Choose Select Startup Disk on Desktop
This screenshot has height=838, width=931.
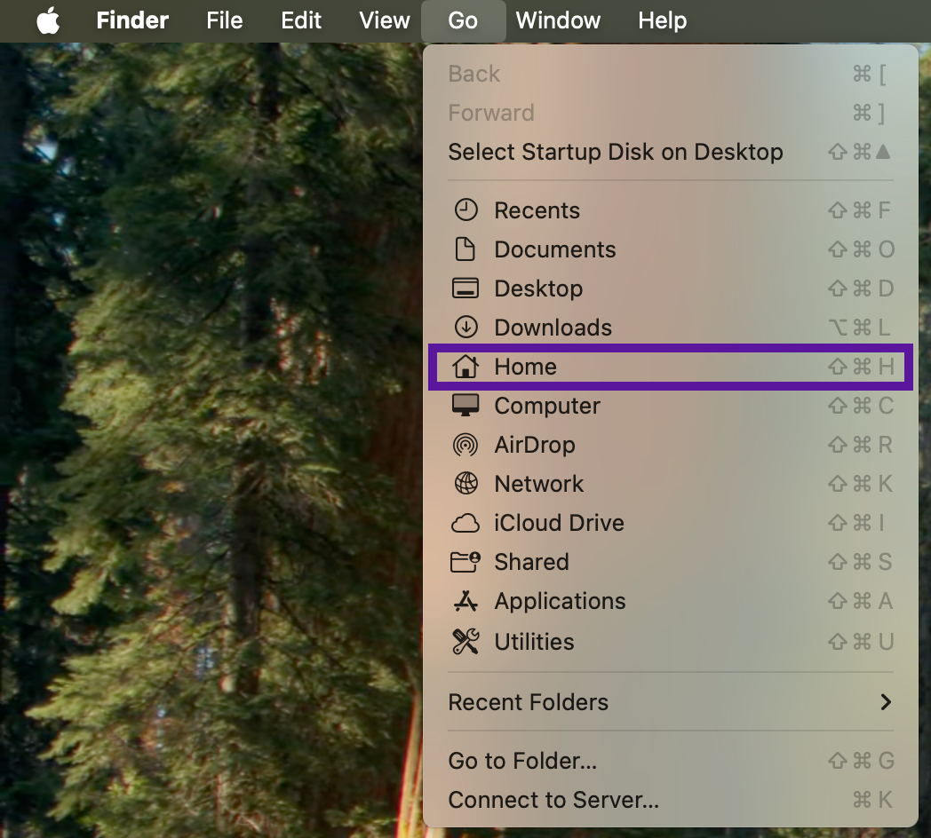point(615,152)
